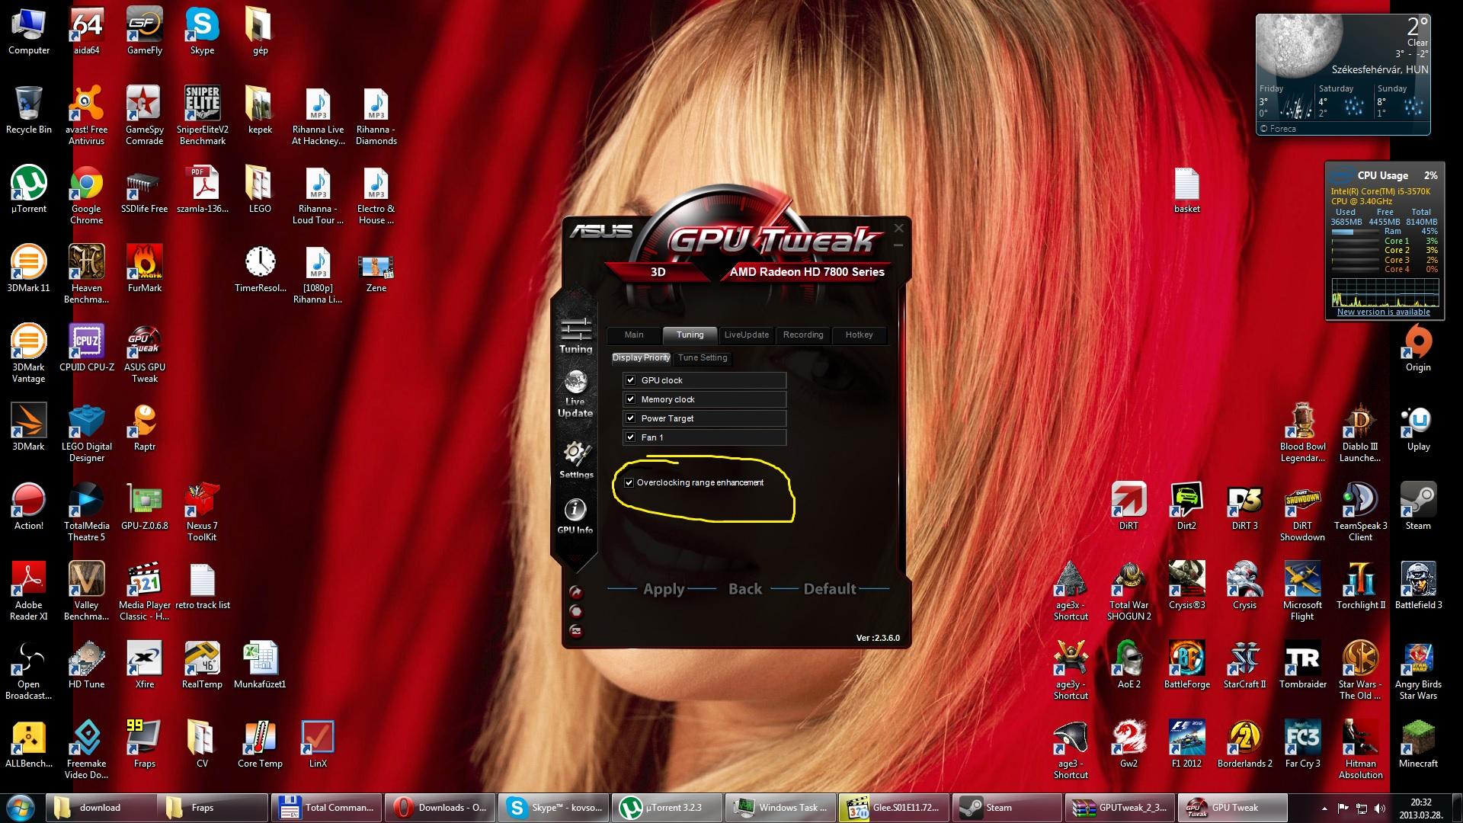1463x823 pixels.
Task: Open the Tuning sidebar icon in GPU Tweak
Action: click(575, 335)
